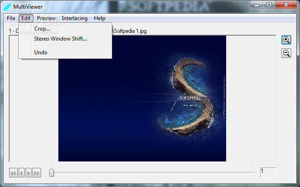Click the MultiViewer app icon in title bar
This screenshot has height=187, width=300.
[x=7, y=7]
